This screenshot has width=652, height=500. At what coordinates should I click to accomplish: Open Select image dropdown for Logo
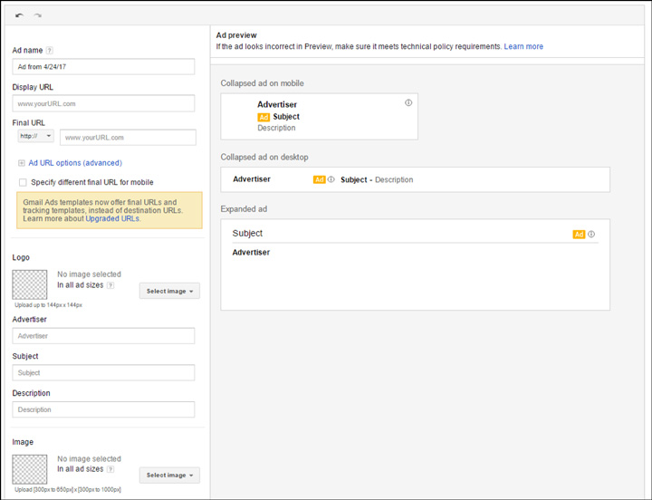[x=169, y=291]
